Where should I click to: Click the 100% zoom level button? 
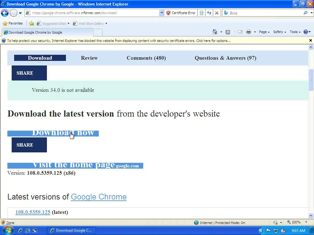click(294, 222)
